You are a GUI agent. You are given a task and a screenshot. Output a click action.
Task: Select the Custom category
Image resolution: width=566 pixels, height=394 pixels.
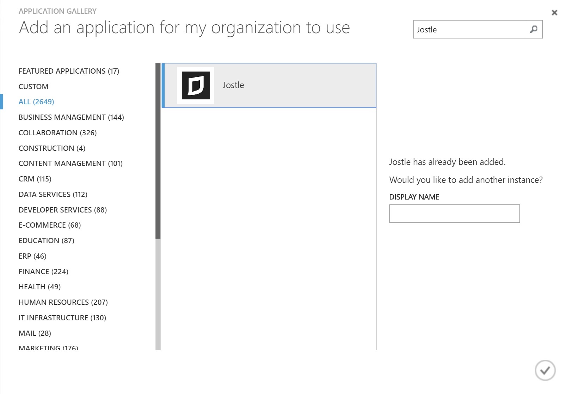coord(33,87)
